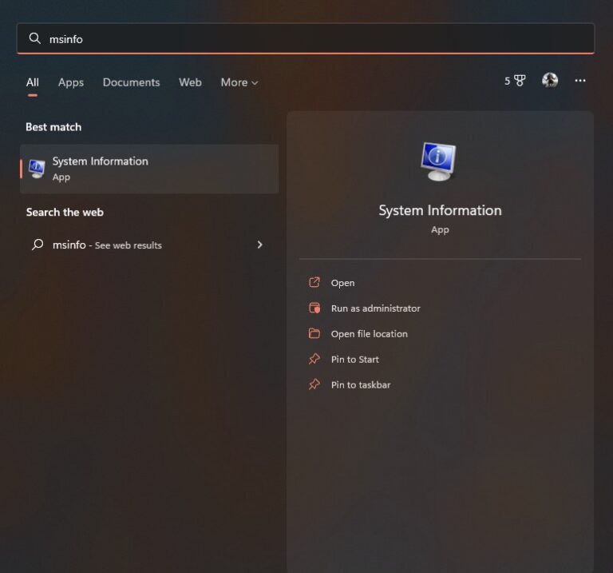
Task: Pin System Information to taskbar
Action: (361, 384)
